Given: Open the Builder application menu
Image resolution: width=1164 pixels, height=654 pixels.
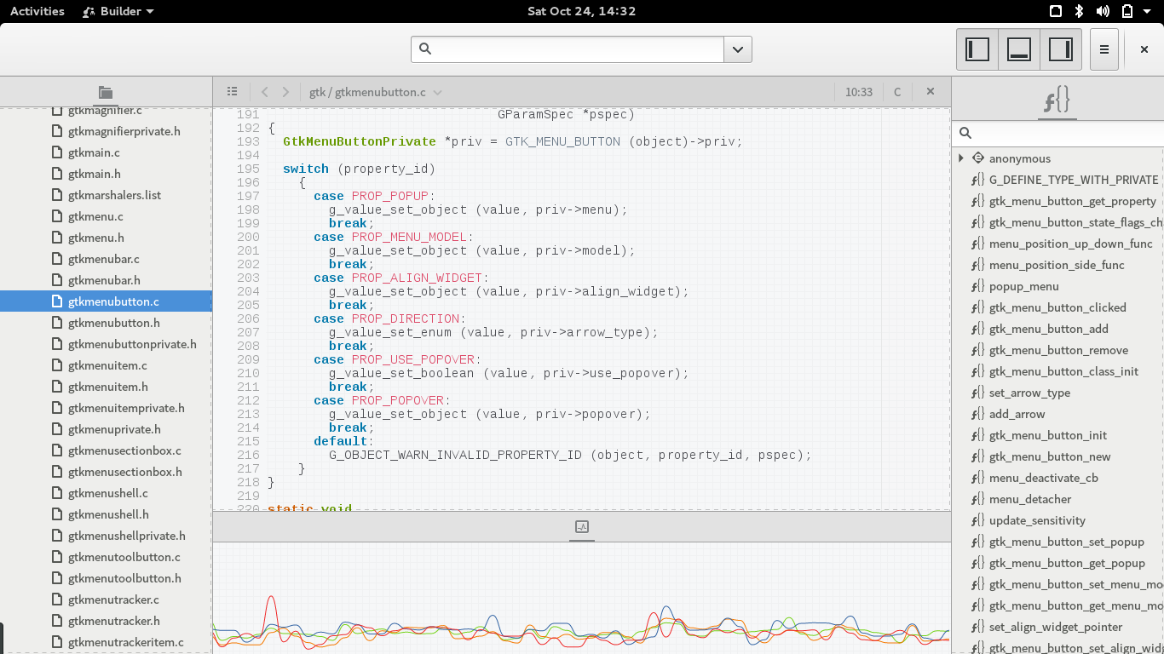Looking at the screenshot, I should (118, 11).
